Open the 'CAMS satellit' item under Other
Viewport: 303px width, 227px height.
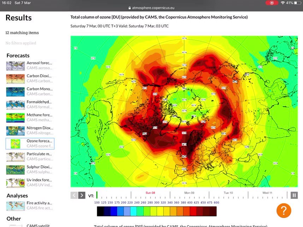38,225
